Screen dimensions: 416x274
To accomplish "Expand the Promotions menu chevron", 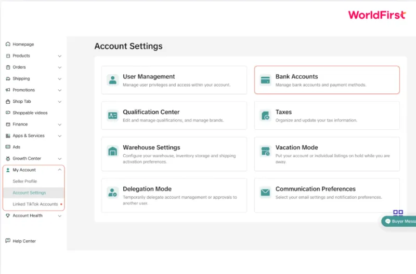I will tap(60, 90).
